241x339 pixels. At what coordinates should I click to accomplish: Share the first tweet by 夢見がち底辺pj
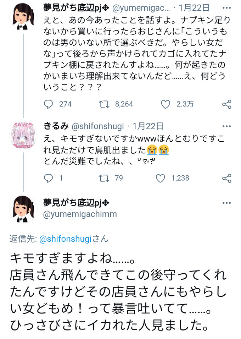point(226,104)
